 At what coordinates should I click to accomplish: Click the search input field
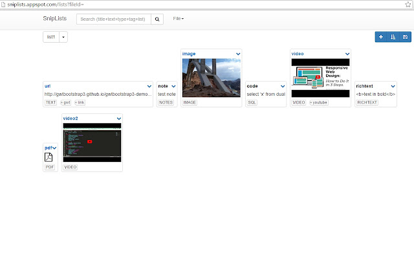pos(113,19)
